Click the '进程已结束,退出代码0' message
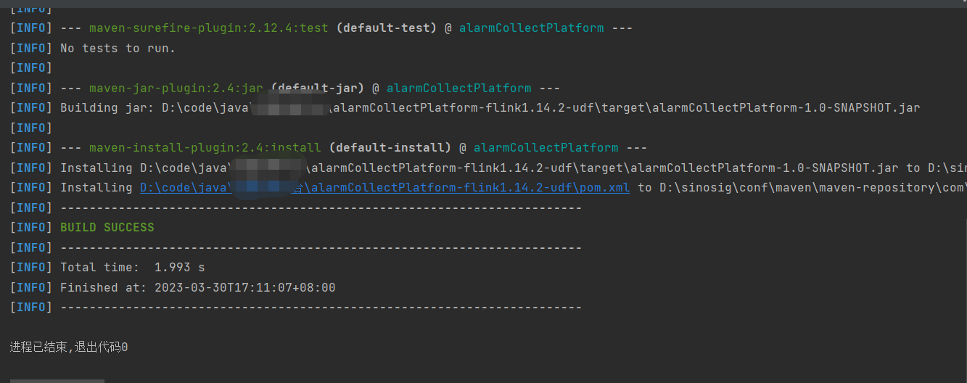Viewport: 967px width, 383px height. click(69, 347)
